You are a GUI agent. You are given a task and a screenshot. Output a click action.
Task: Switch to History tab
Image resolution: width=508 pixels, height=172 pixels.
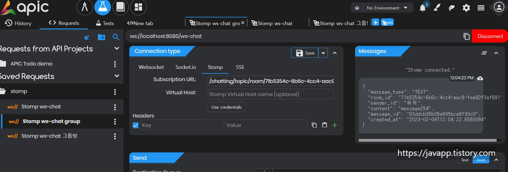[18, 23]
